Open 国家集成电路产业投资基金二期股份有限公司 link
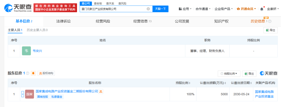 click(x=67, y=91)
